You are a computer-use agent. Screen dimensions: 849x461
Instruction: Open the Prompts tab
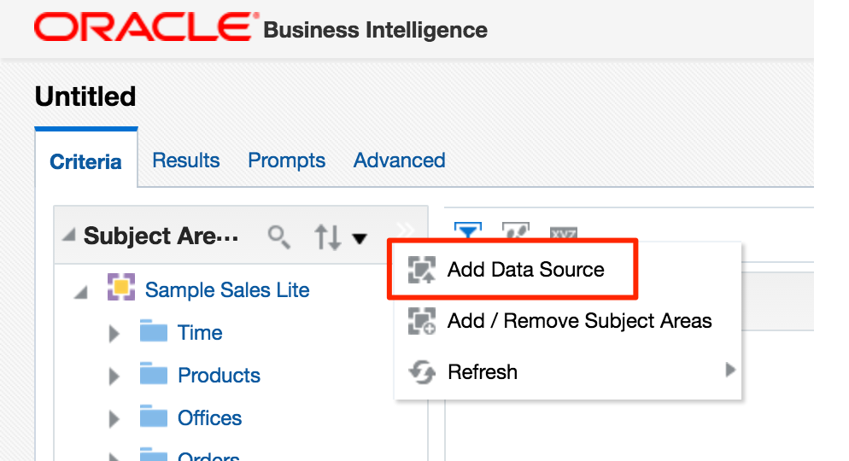(286, 160)
